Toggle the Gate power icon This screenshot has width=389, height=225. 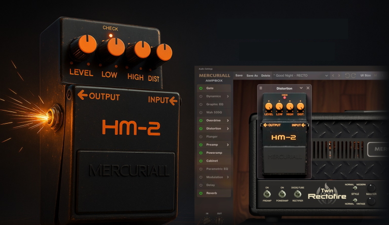(x=201, y=88)
